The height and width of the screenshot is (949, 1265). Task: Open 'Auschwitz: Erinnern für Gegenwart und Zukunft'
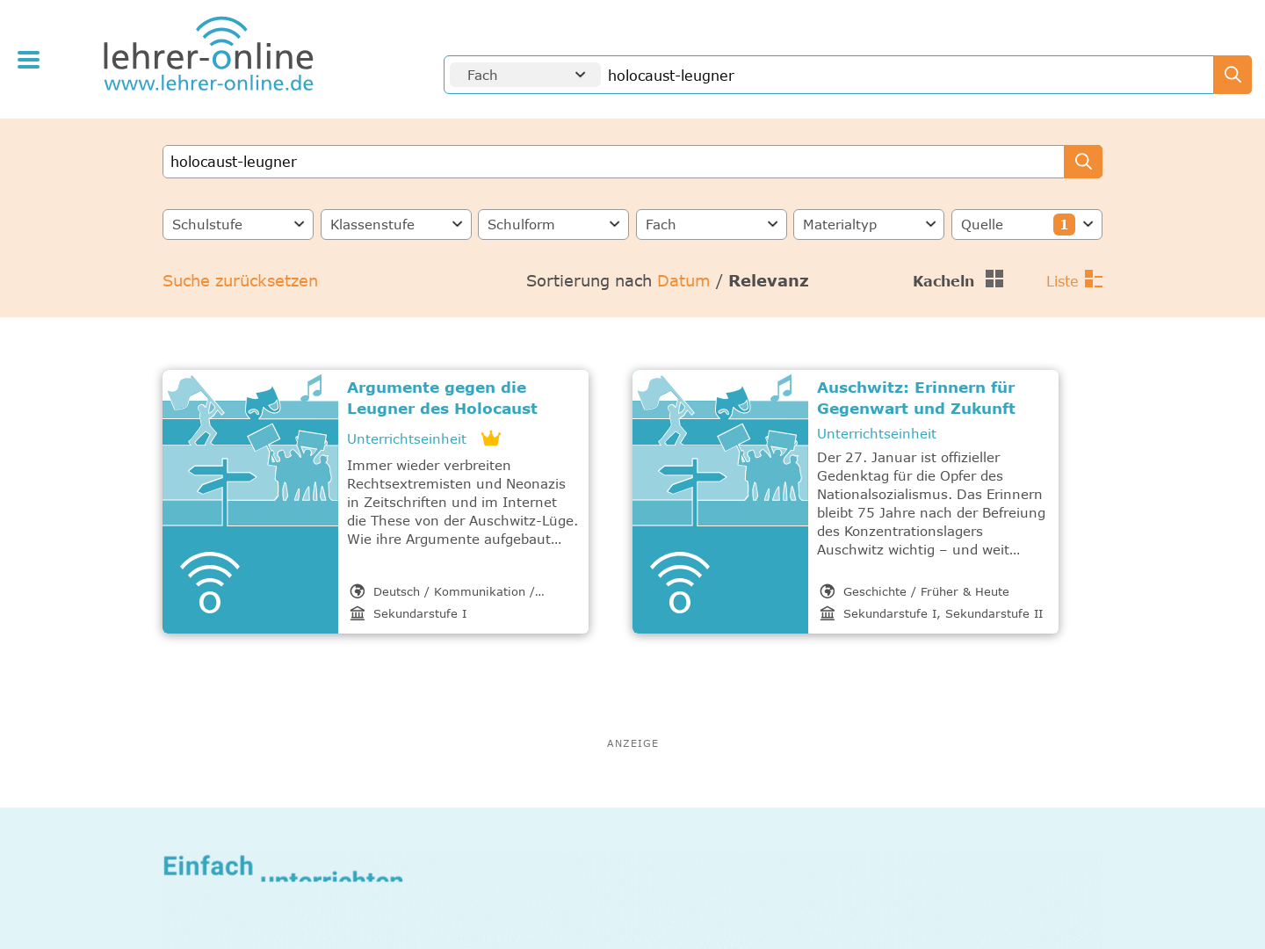click(916, 398)
